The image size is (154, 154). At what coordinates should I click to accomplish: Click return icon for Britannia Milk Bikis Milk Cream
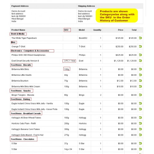tap(140, 87)
